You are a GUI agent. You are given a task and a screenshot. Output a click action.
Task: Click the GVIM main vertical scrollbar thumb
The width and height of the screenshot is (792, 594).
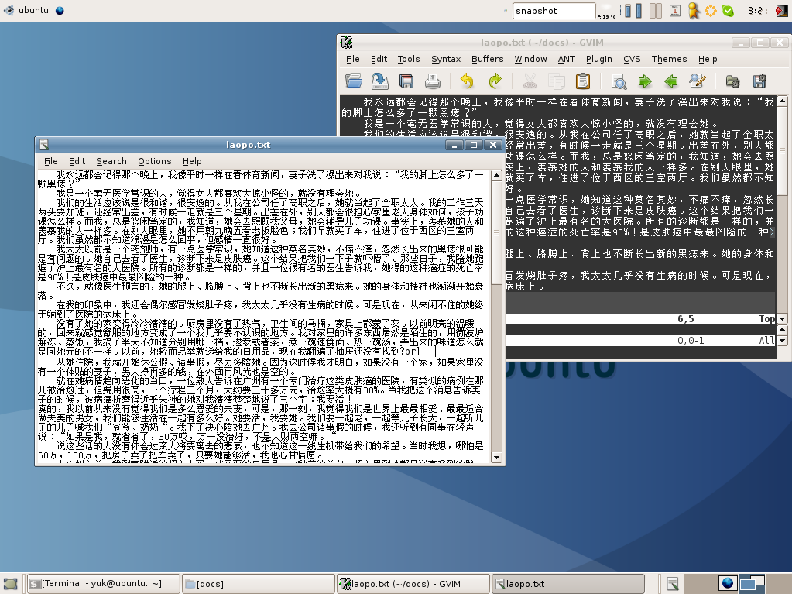coord(782,149)
